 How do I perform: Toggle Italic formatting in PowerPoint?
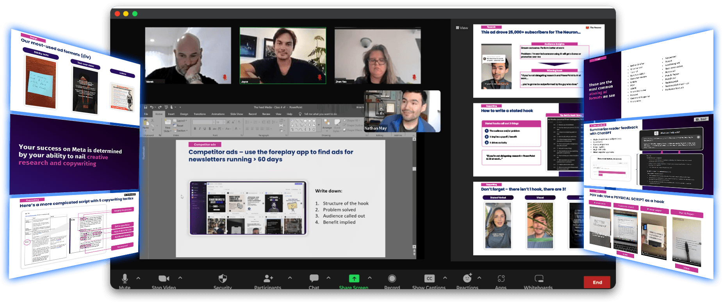[x=200, y=129]
